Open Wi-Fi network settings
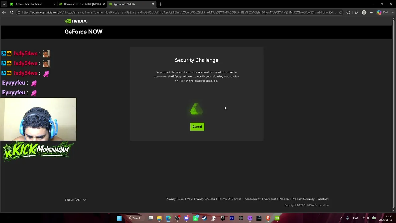This screenshot has height=223, width=396. (x=364, y=218)
